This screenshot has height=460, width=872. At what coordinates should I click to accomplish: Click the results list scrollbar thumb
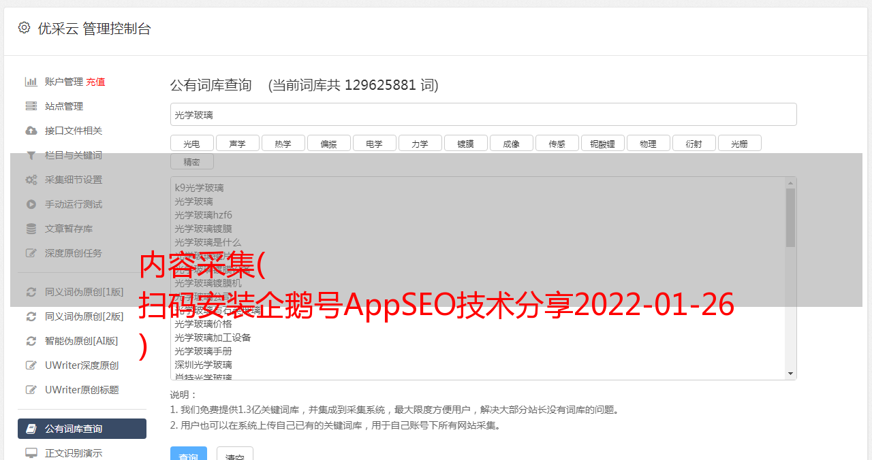coord(790,218)
